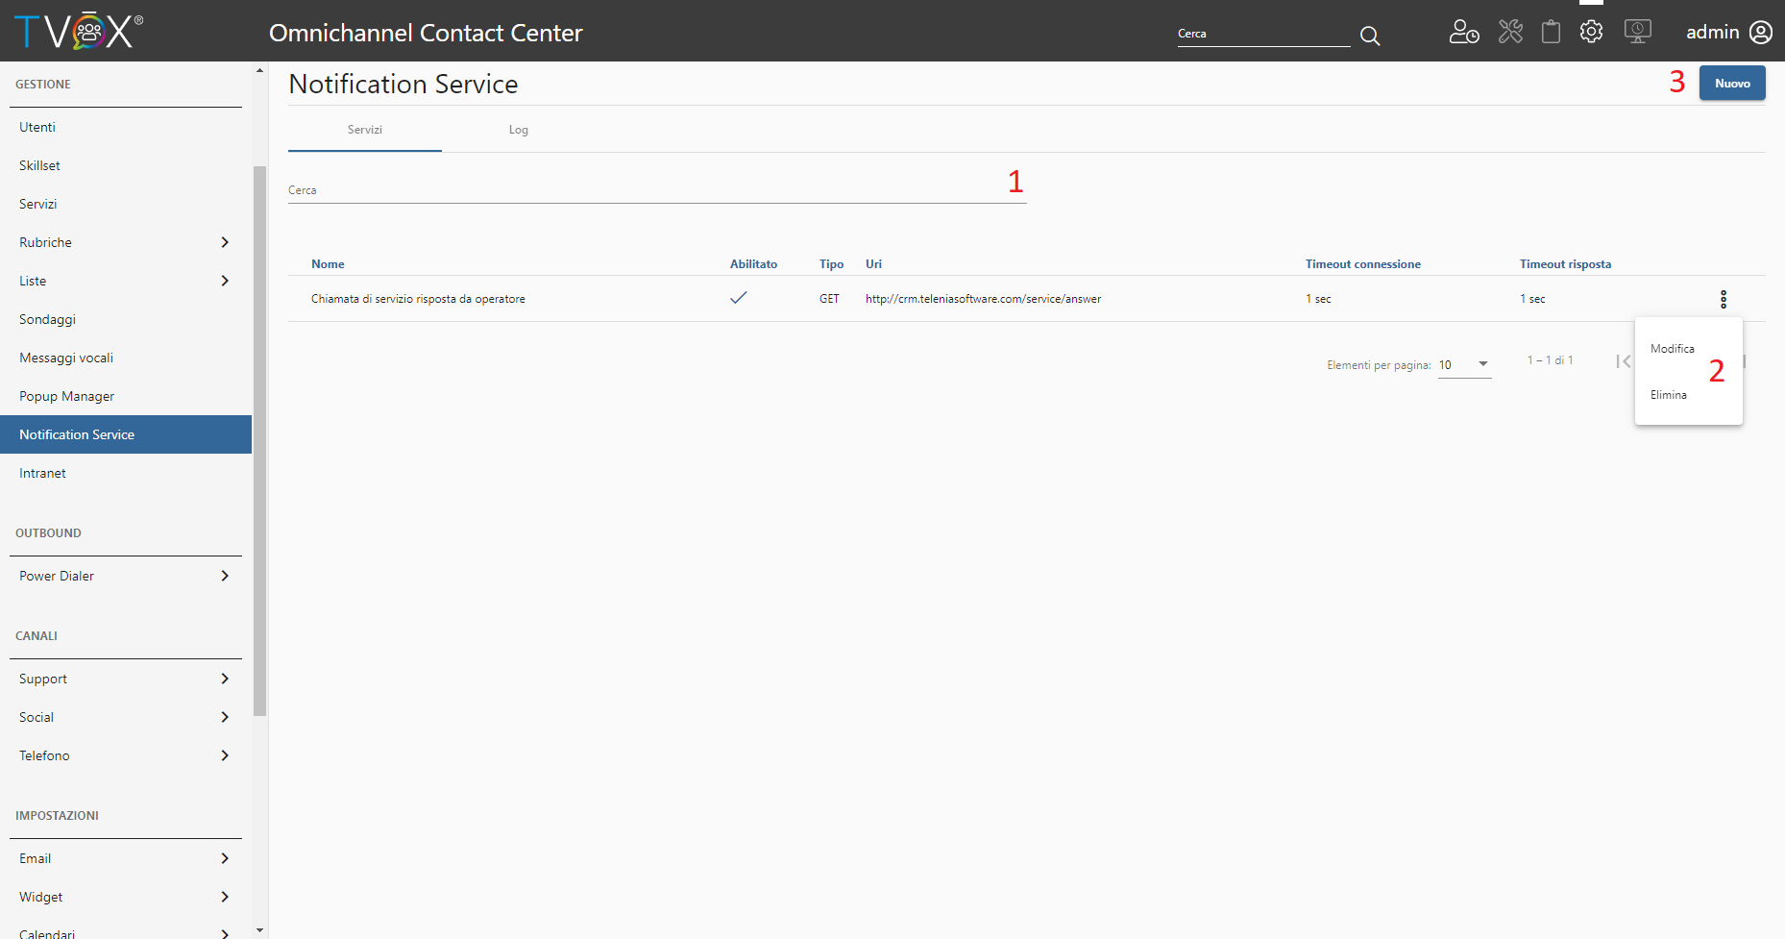Viewport: 1785px width, 939px height.
Task: Click the clipboard icon in top bar
Action: (x=1551, y=33)
